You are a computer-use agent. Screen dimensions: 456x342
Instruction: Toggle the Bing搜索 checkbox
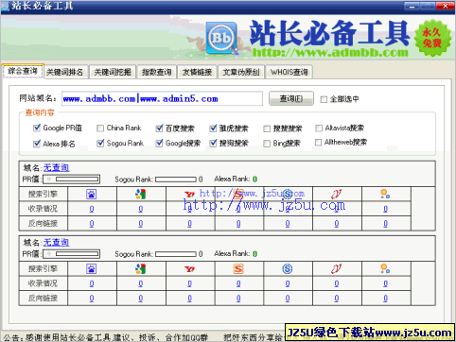pos(267,144)
